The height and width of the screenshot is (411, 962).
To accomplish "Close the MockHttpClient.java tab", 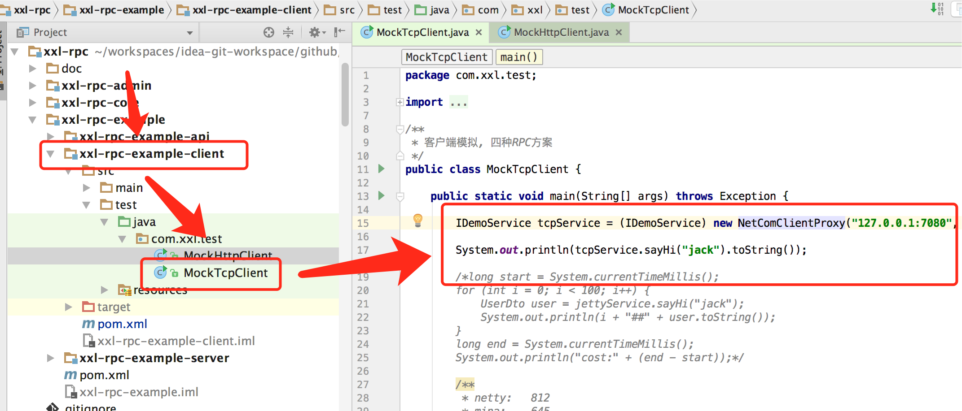I will click(x=619, y=32).
